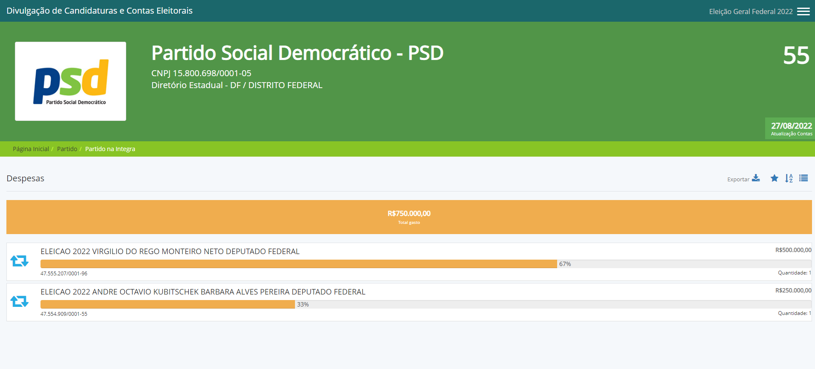Click the Exportar text label
Screen dimensions: 815x369
point(738,180)
